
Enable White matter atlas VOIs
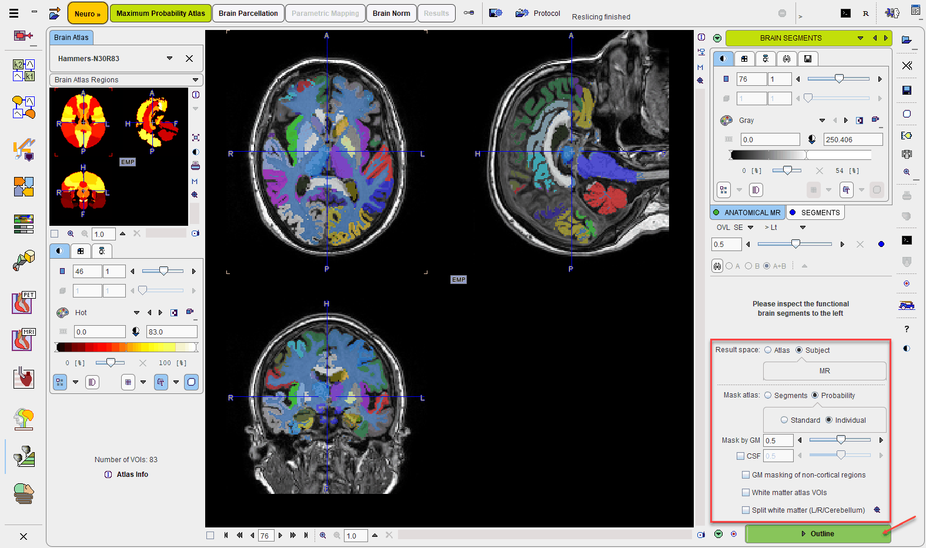pos(746,492)
